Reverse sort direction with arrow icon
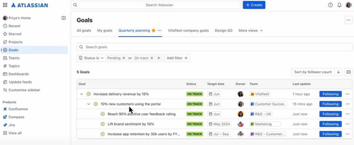This screenshot has height=145, width=354. [x=338, y=72]
